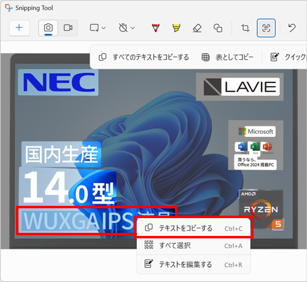Screen dimensions: 307x282
Task: Toggle the Text Actions button
Action: pyautogui.click(x=266, y=28)
